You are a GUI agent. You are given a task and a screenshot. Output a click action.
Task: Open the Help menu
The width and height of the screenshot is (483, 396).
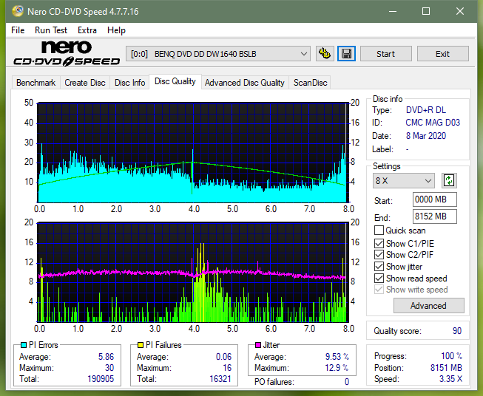[116, 30]
